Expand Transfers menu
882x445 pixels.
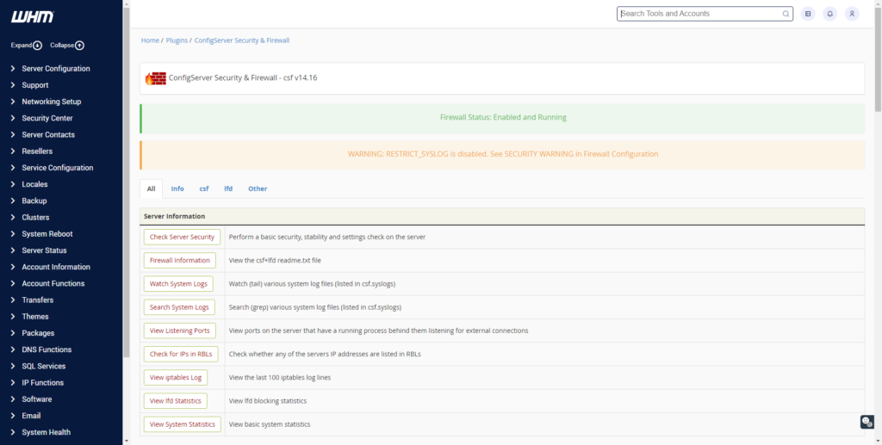click(x=38, y=300)
